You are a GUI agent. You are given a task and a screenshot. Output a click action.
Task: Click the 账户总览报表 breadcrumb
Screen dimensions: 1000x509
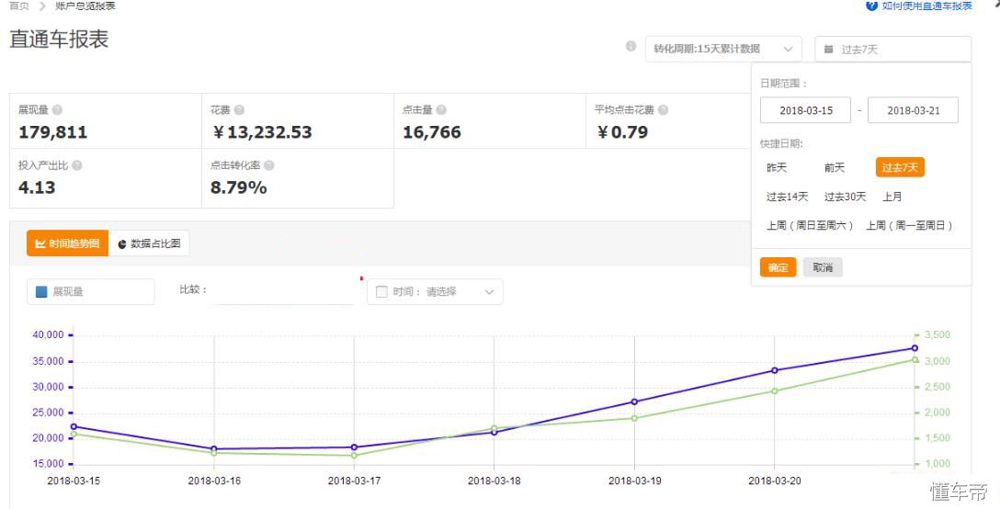click(85, 6)
